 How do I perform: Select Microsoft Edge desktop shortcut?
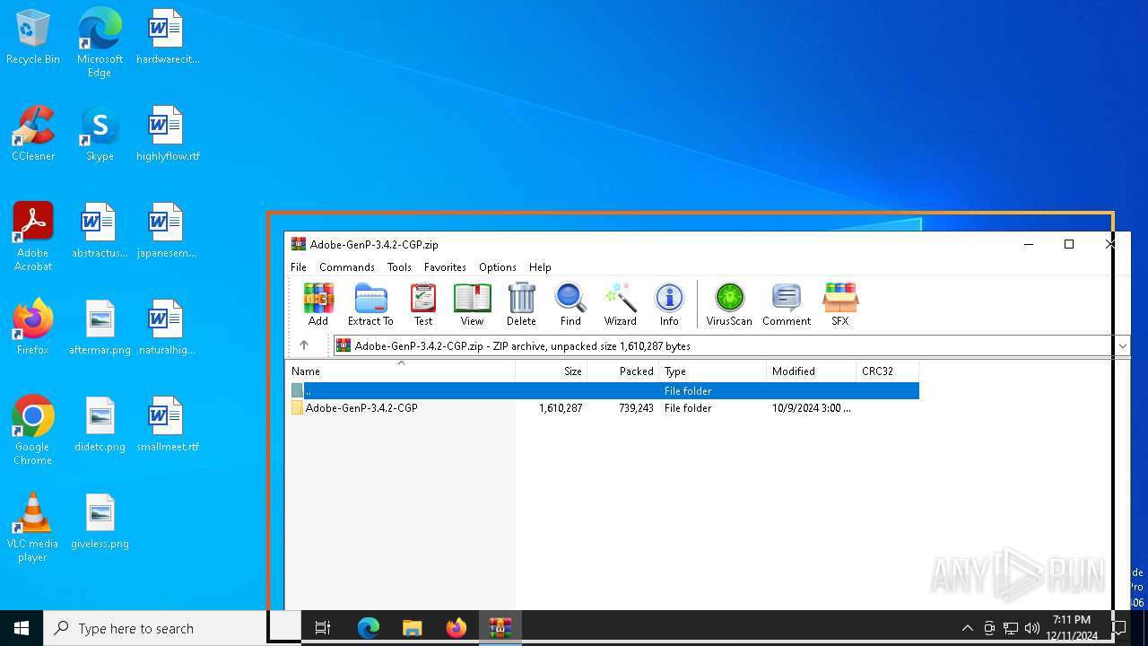click(x=100, y=42)
